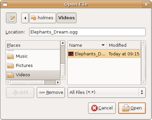Click Places panel scroll down arrow

point(63,78)
